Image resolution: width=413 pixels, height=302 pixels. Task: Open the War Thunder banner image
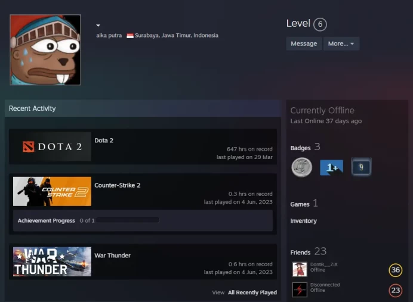(x=52, y=261)
